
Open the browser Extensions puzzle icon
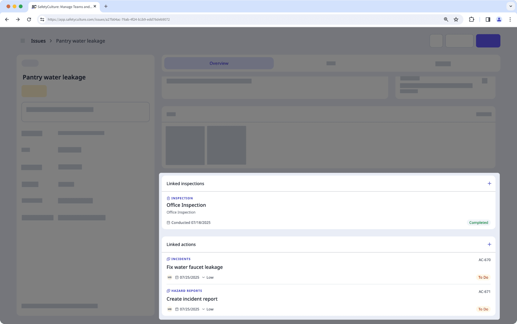click(x=471, y=19)
